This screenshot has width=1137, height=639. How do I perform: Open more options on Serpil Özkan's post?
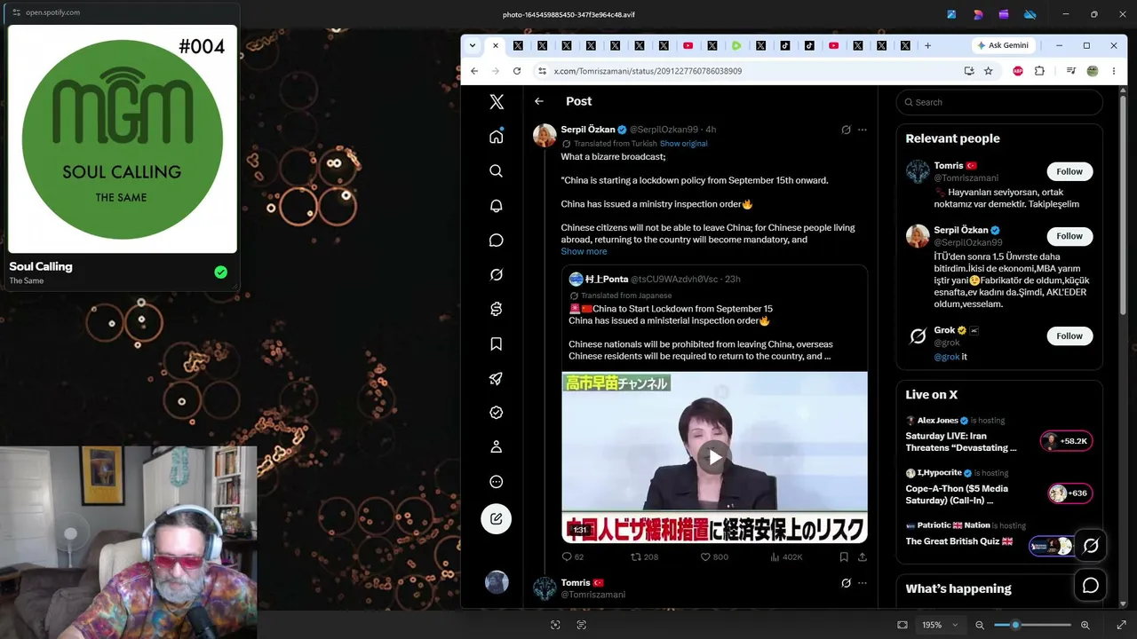862,130
